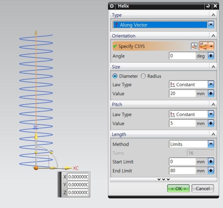Collapse the Pitch section

[213, 104]
